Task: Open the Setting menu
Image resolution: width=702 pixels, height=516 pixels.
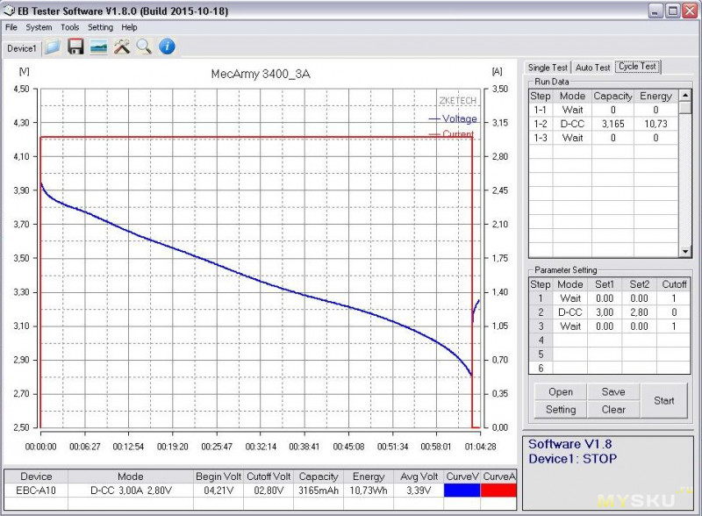Action: [x=100, y=27]
